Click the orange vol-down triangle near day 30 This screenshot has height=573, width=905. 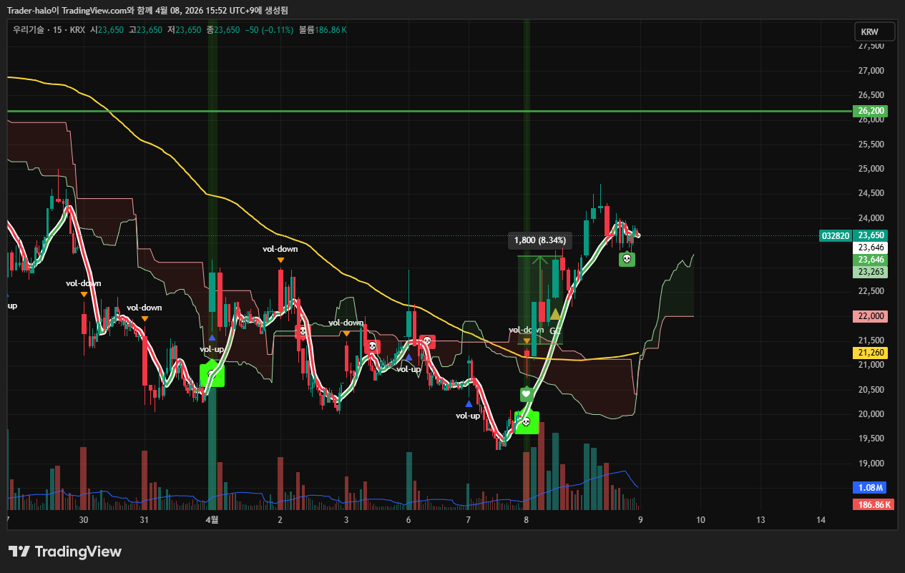pyautogui.click(x=84, y=294)
